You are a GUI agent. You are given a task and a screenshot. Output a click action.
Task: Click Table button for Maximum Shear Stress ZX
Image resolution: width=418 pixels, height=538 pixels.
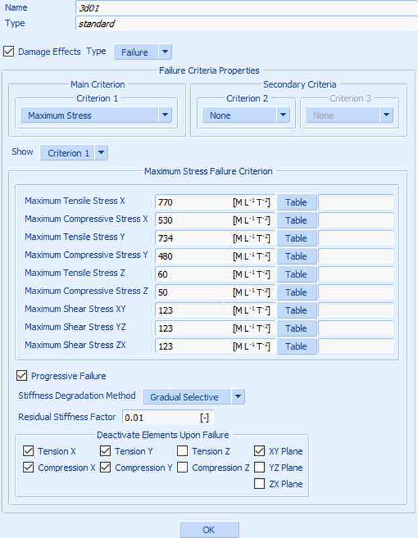coord(296,347)
